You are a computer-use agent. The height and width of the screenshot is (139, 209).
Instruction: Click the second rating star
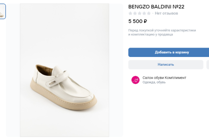point(135,13)
